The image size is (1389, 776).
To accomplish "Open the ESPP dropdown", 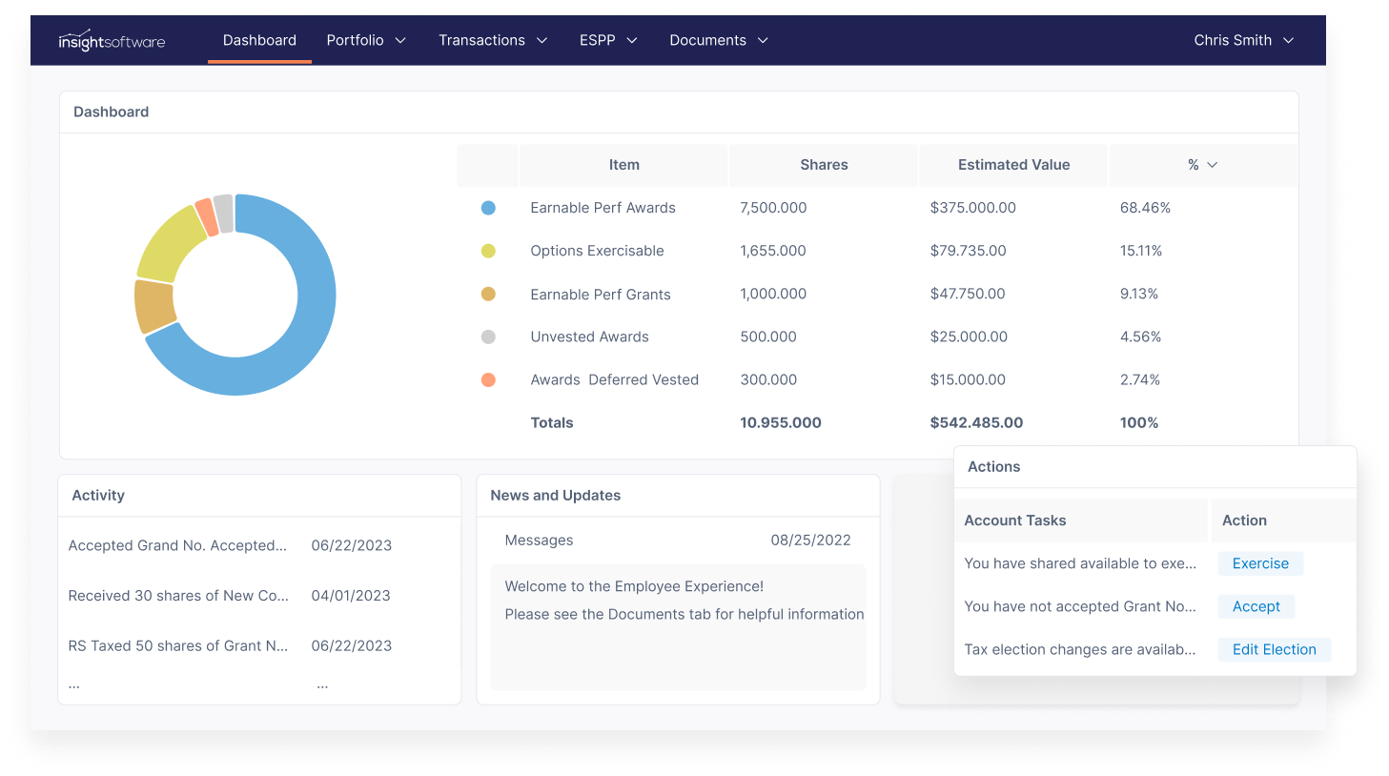I will pyautogui.click(x=607, y=40).
